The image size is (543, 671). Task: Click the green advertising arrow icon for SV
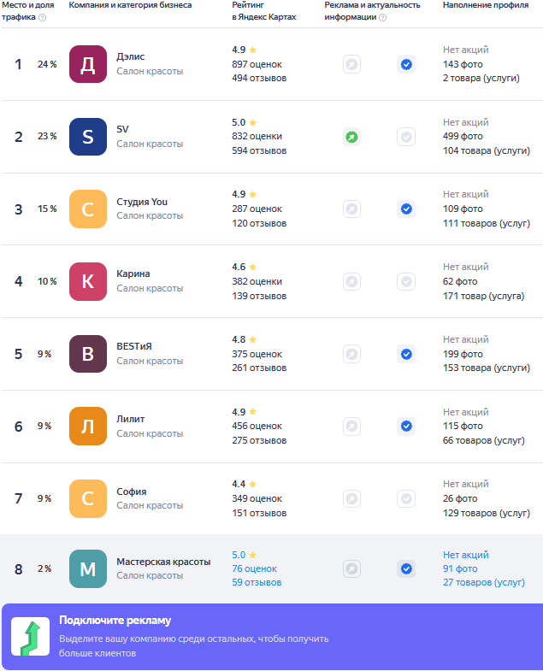click(x=351, y=137)
